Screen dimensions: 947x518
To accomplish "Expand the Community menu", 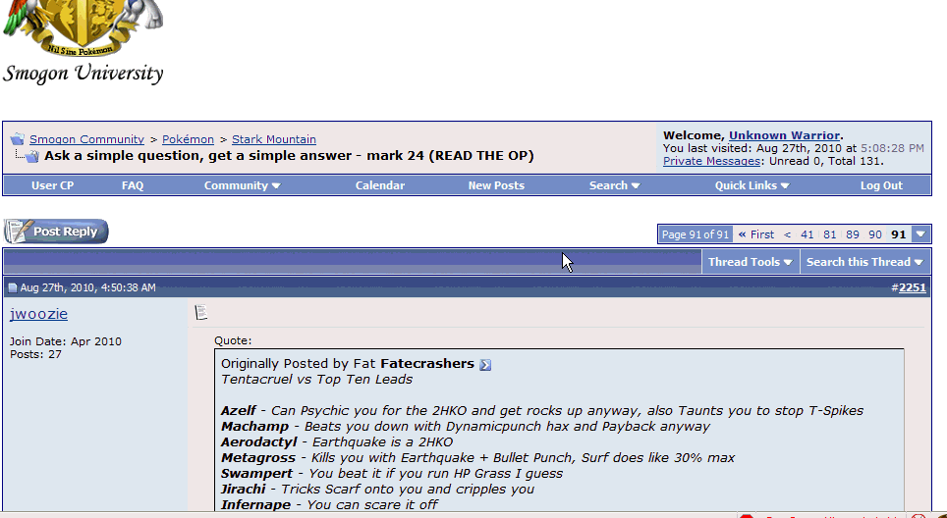I will [x=243, y=185].
